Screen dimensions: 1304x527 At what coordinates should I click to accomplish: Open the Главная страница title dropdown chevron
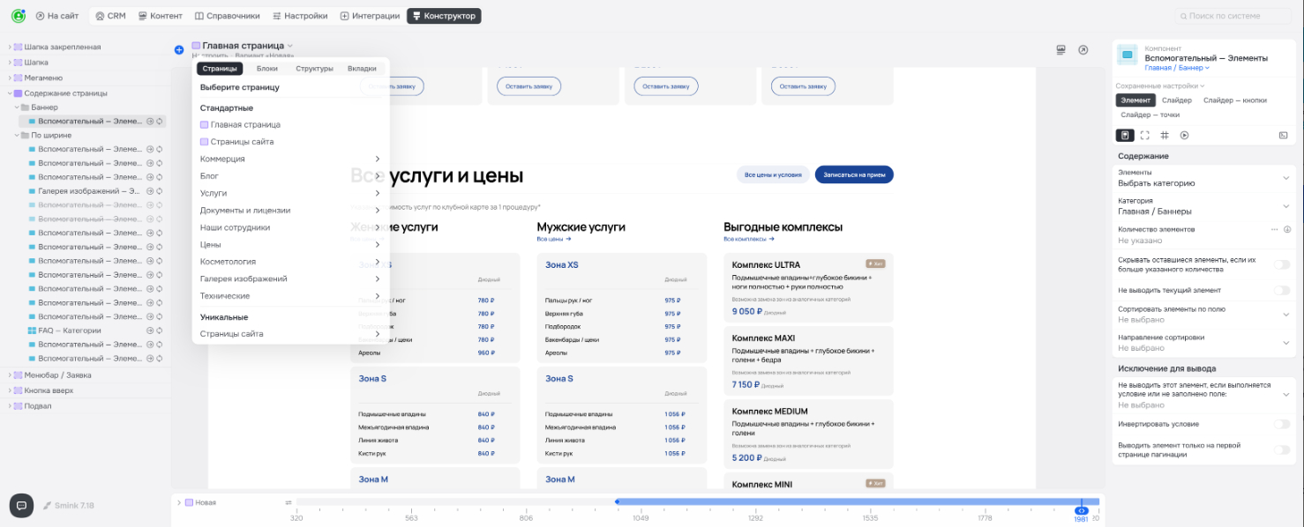[290, 46]
